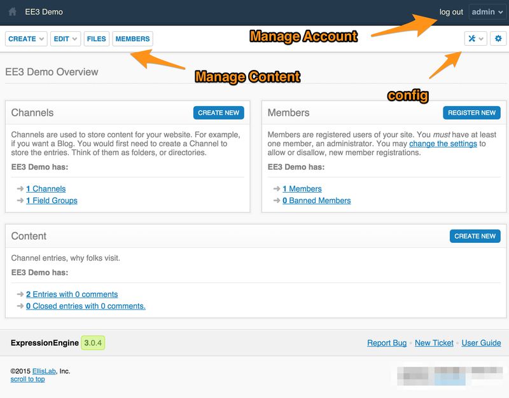Open the 1 Channels link
The height and width of the screenshot is (398, 509).
pyautogui.click(x=46, y=189)
